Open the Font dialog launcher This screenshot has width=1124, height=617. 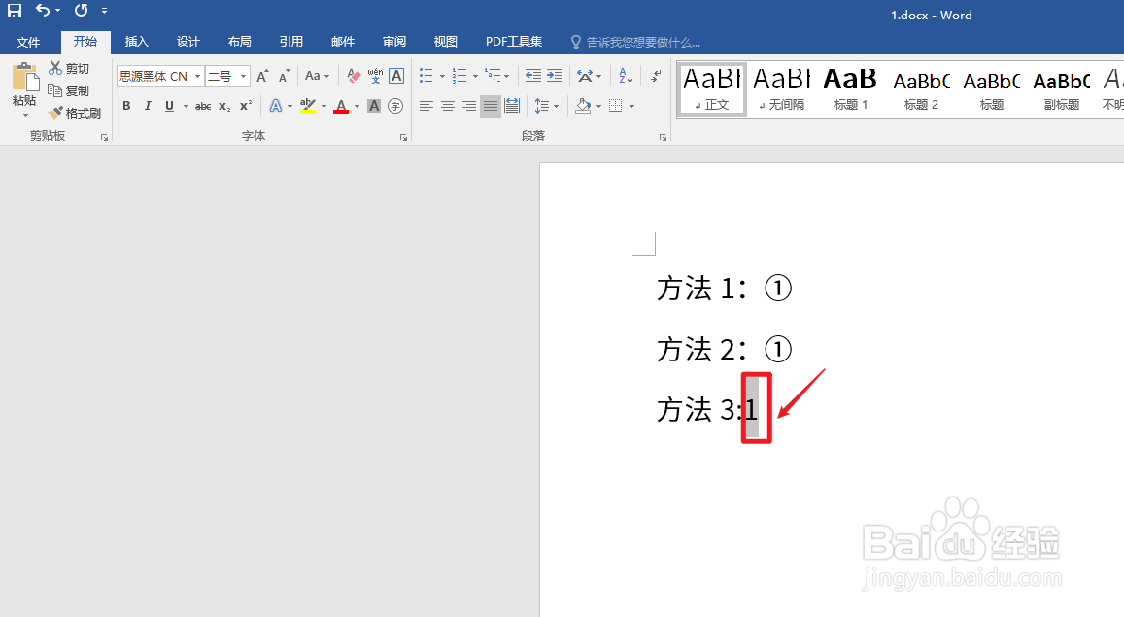[x=403, y=137]
